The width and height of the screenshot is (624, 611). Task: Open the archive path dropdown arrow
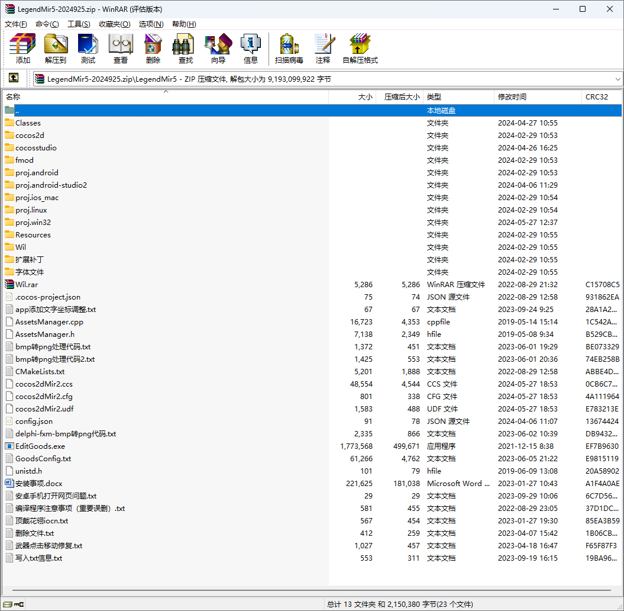click(x=617, y=79)
